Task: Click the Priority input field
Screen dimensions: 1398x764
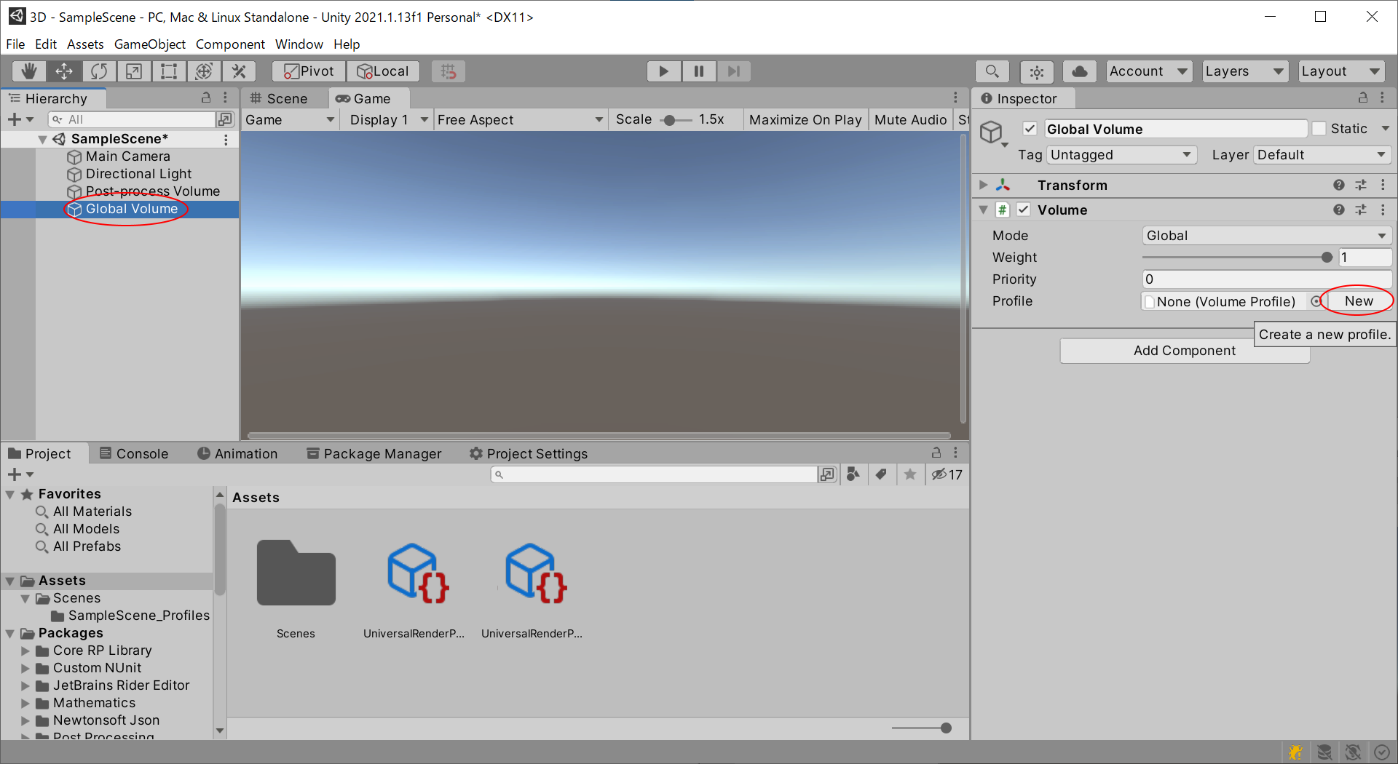Action: pyautogui.click(x=1266, y=279)
